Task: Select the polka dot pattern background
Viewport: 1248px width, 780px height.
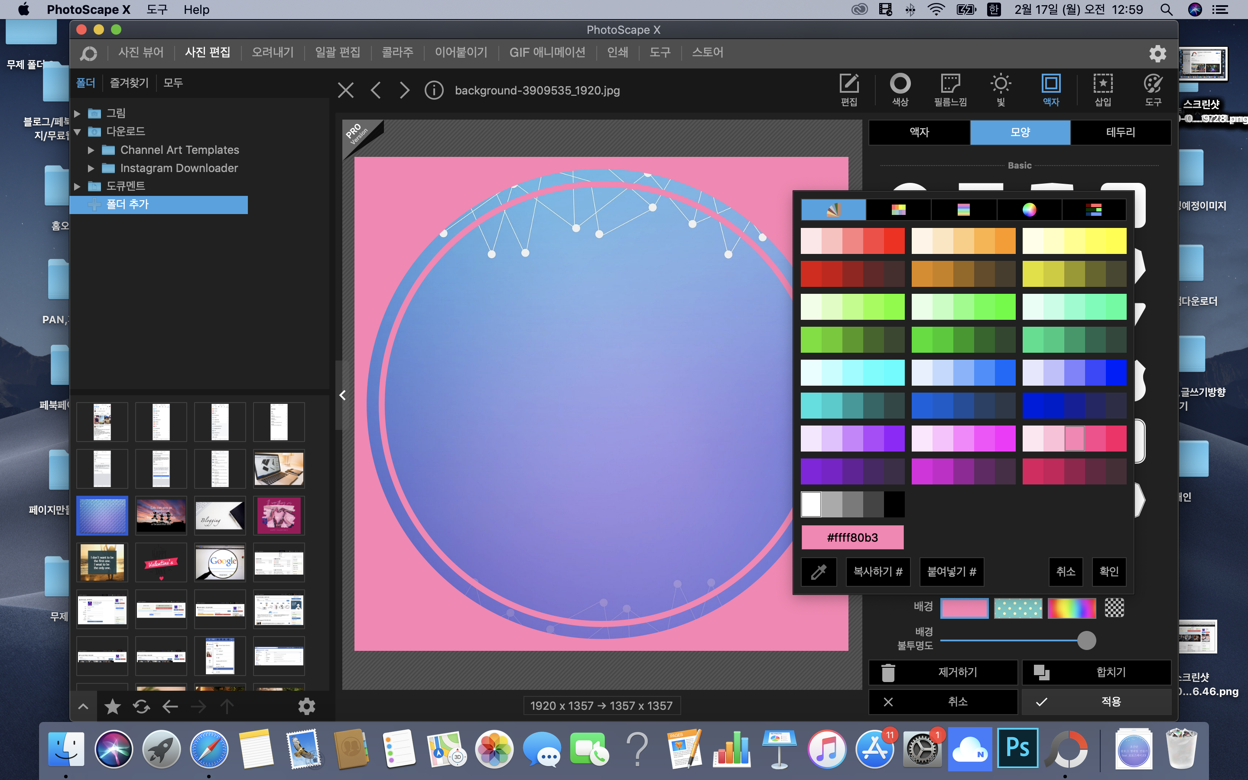Action: coord(1018,608)
